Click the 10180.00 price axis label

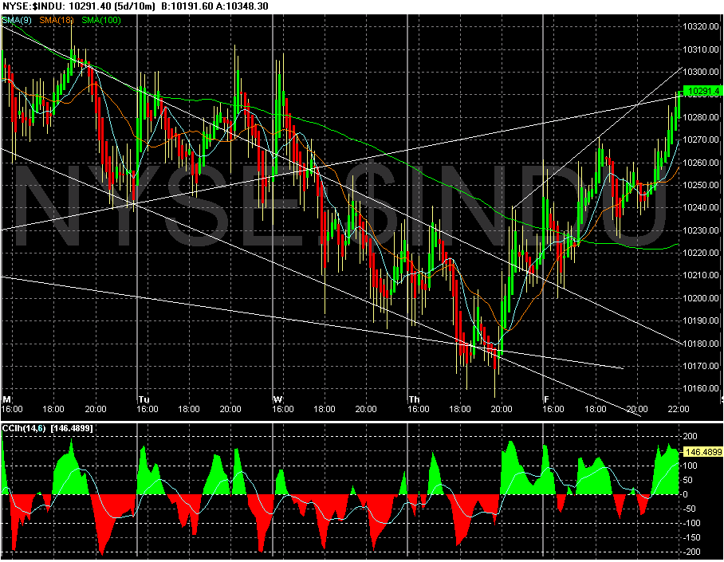coord(701,344)
